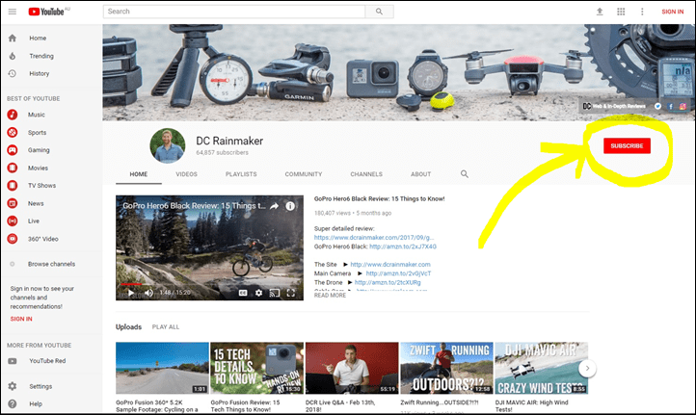696x415 pixels.
Task: Open the DCR Live Q&A thumbnail
Action: 352,368
